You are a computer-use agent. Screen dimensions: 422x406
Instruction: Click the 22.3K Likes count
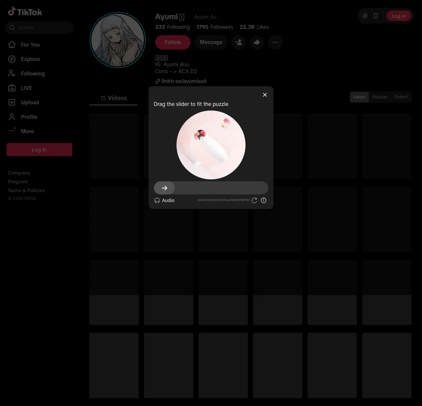254,27
